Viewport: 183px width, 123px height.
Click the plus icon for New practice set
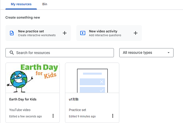[65, 33]
